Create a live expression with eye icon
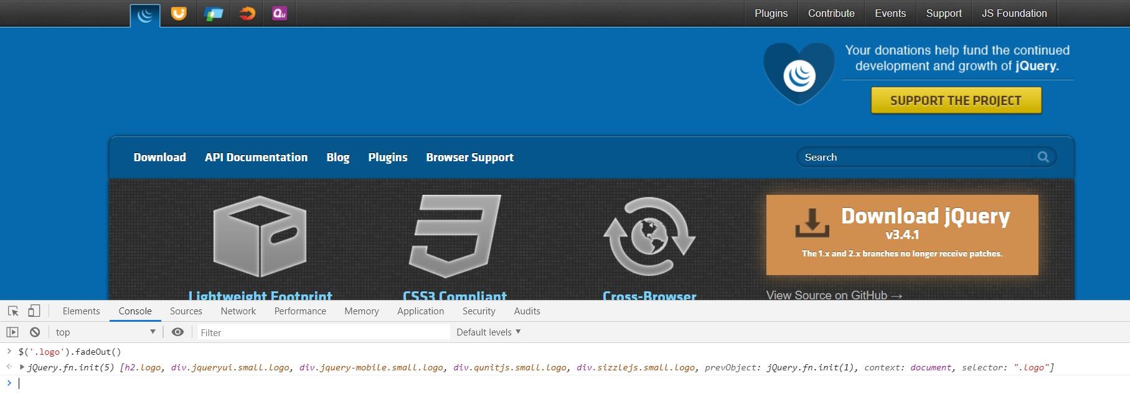Screen dimensions: 1130x394 tap(177, 332)
